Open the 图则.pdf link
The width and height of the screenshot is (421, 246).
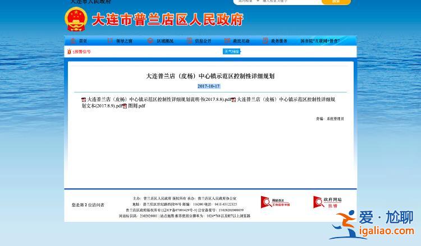(136, 106)
